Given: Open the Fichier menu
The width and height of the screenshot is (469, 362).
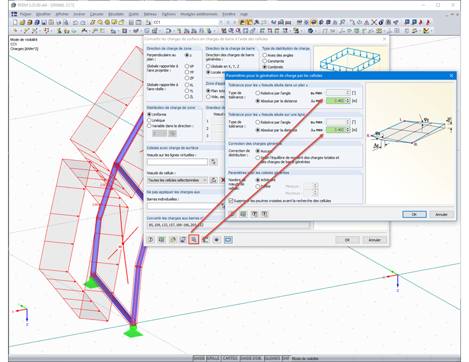Looking at the screenshot, I should [x=25, y=14].
